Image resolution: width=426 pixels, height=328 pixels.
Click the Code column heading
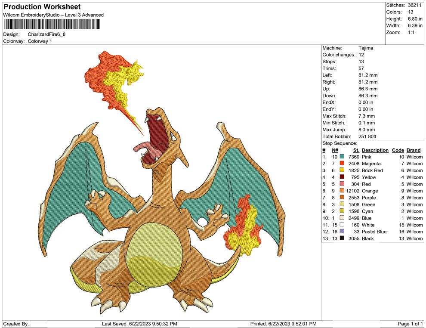[x=398, y=150]
